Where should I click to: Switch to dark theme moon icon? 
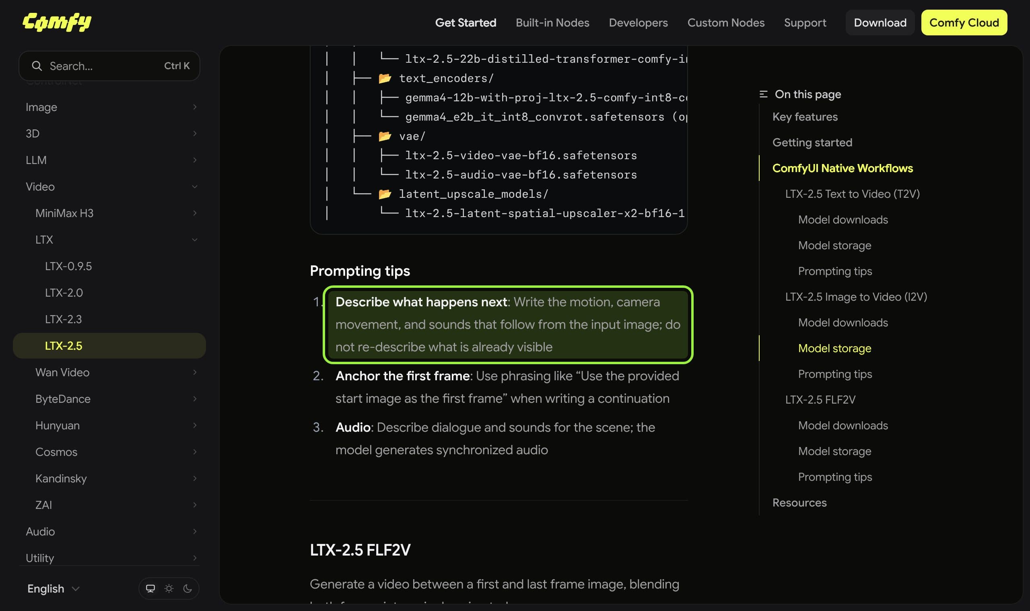pos(187,588)
